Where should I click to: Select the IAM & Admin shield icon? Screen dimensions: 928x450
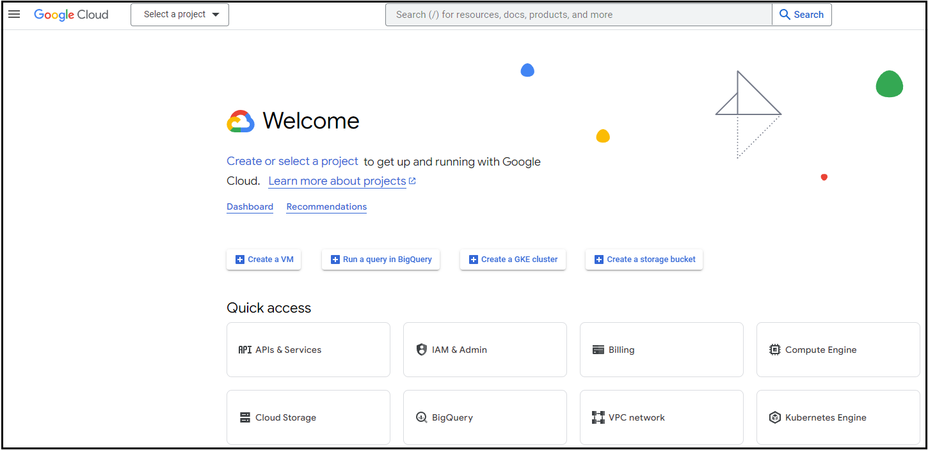click(x=421, y=349)
